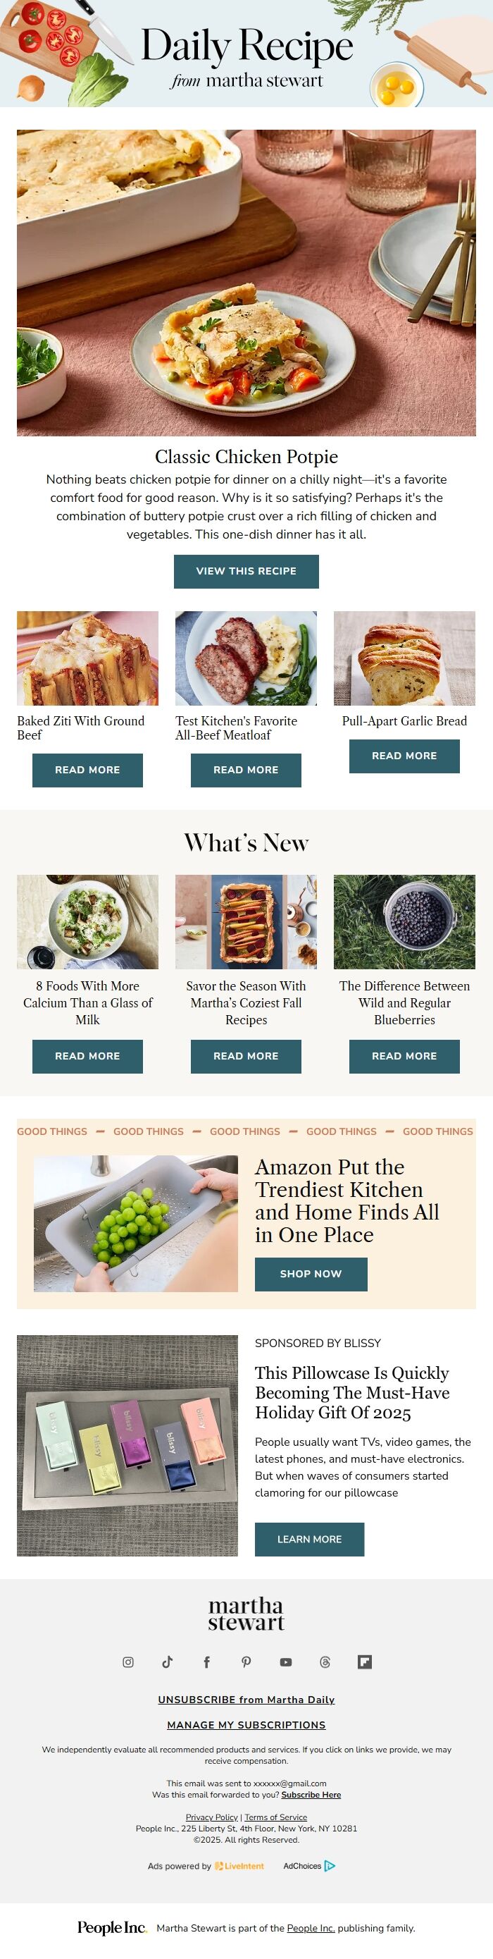This screenshot has width=493, height=1959.
Task: Open the Flipboard social icon
Action: point(365,1662)
